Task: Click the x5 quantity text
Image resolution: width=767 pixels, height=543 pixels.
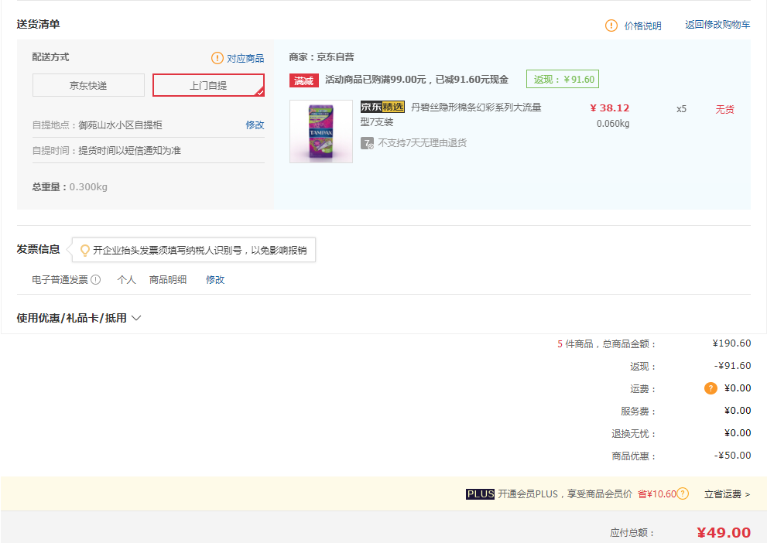Action: click(x=681, y=109)
